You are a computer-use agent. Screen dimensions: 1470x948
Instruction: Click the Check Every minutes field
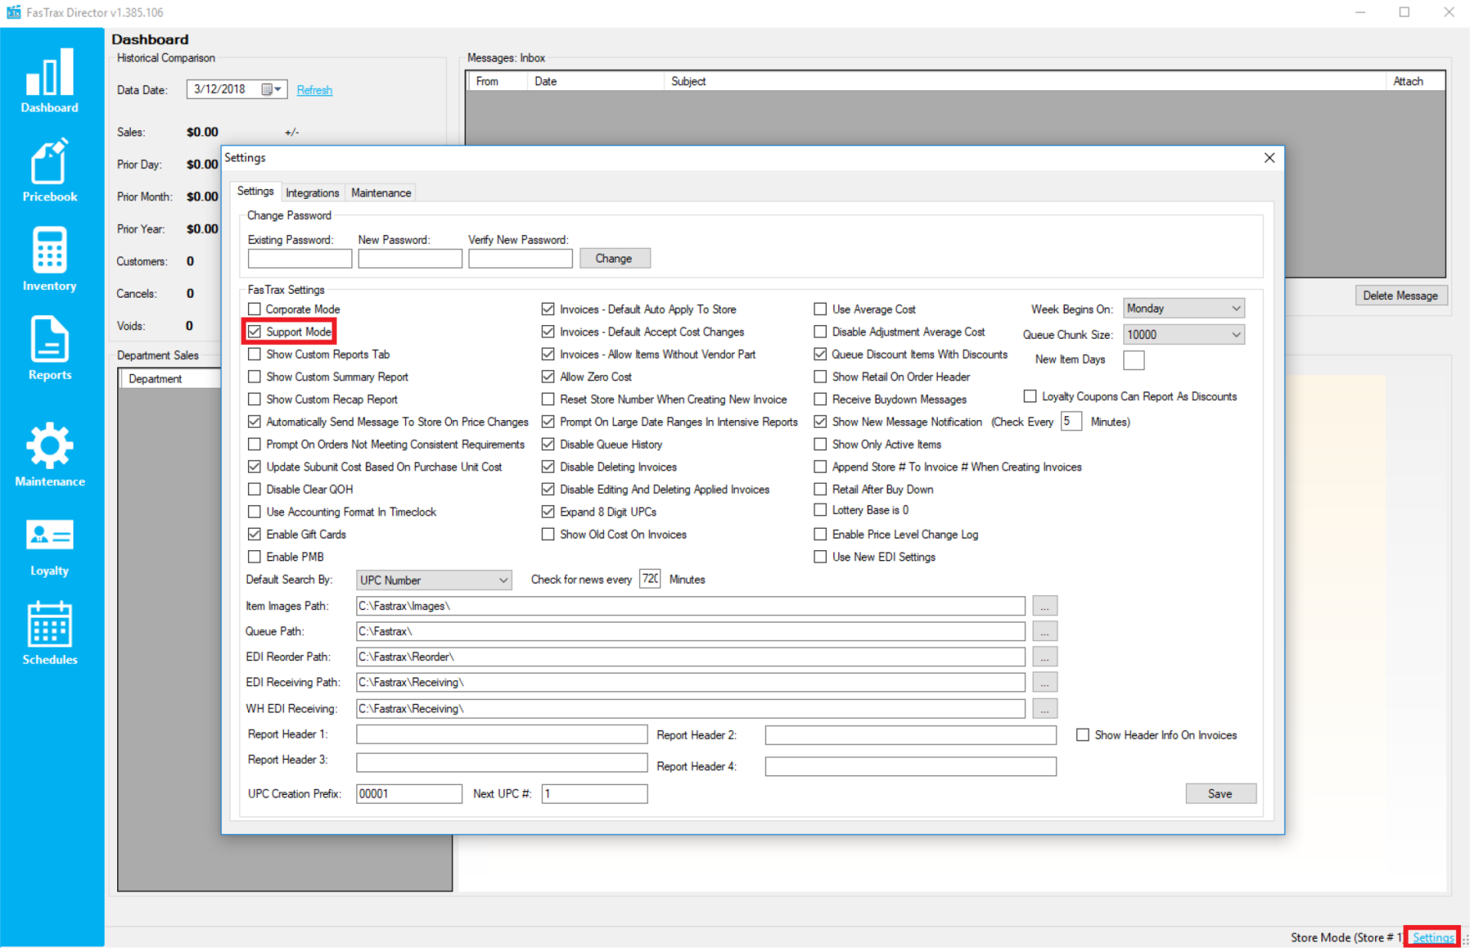coord(1070,421)
